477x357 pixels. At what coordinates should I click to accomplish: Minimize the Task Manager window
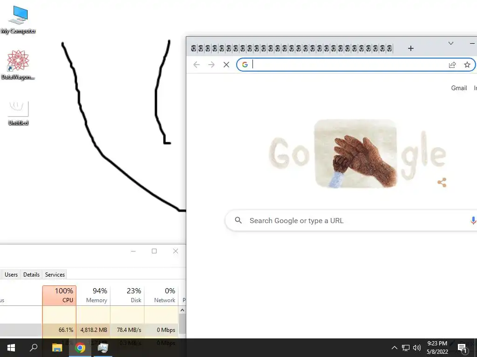click(133, 251)
